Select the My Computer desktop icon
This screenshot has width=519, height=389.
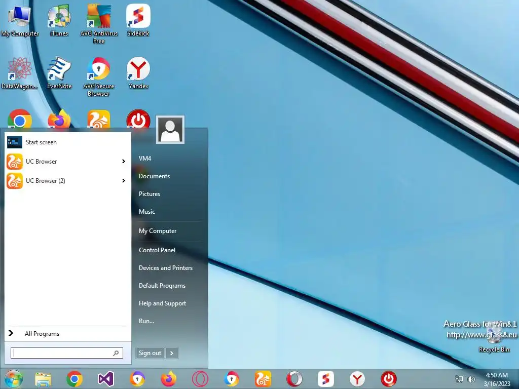pyautogui.click(x=20, y=20)
